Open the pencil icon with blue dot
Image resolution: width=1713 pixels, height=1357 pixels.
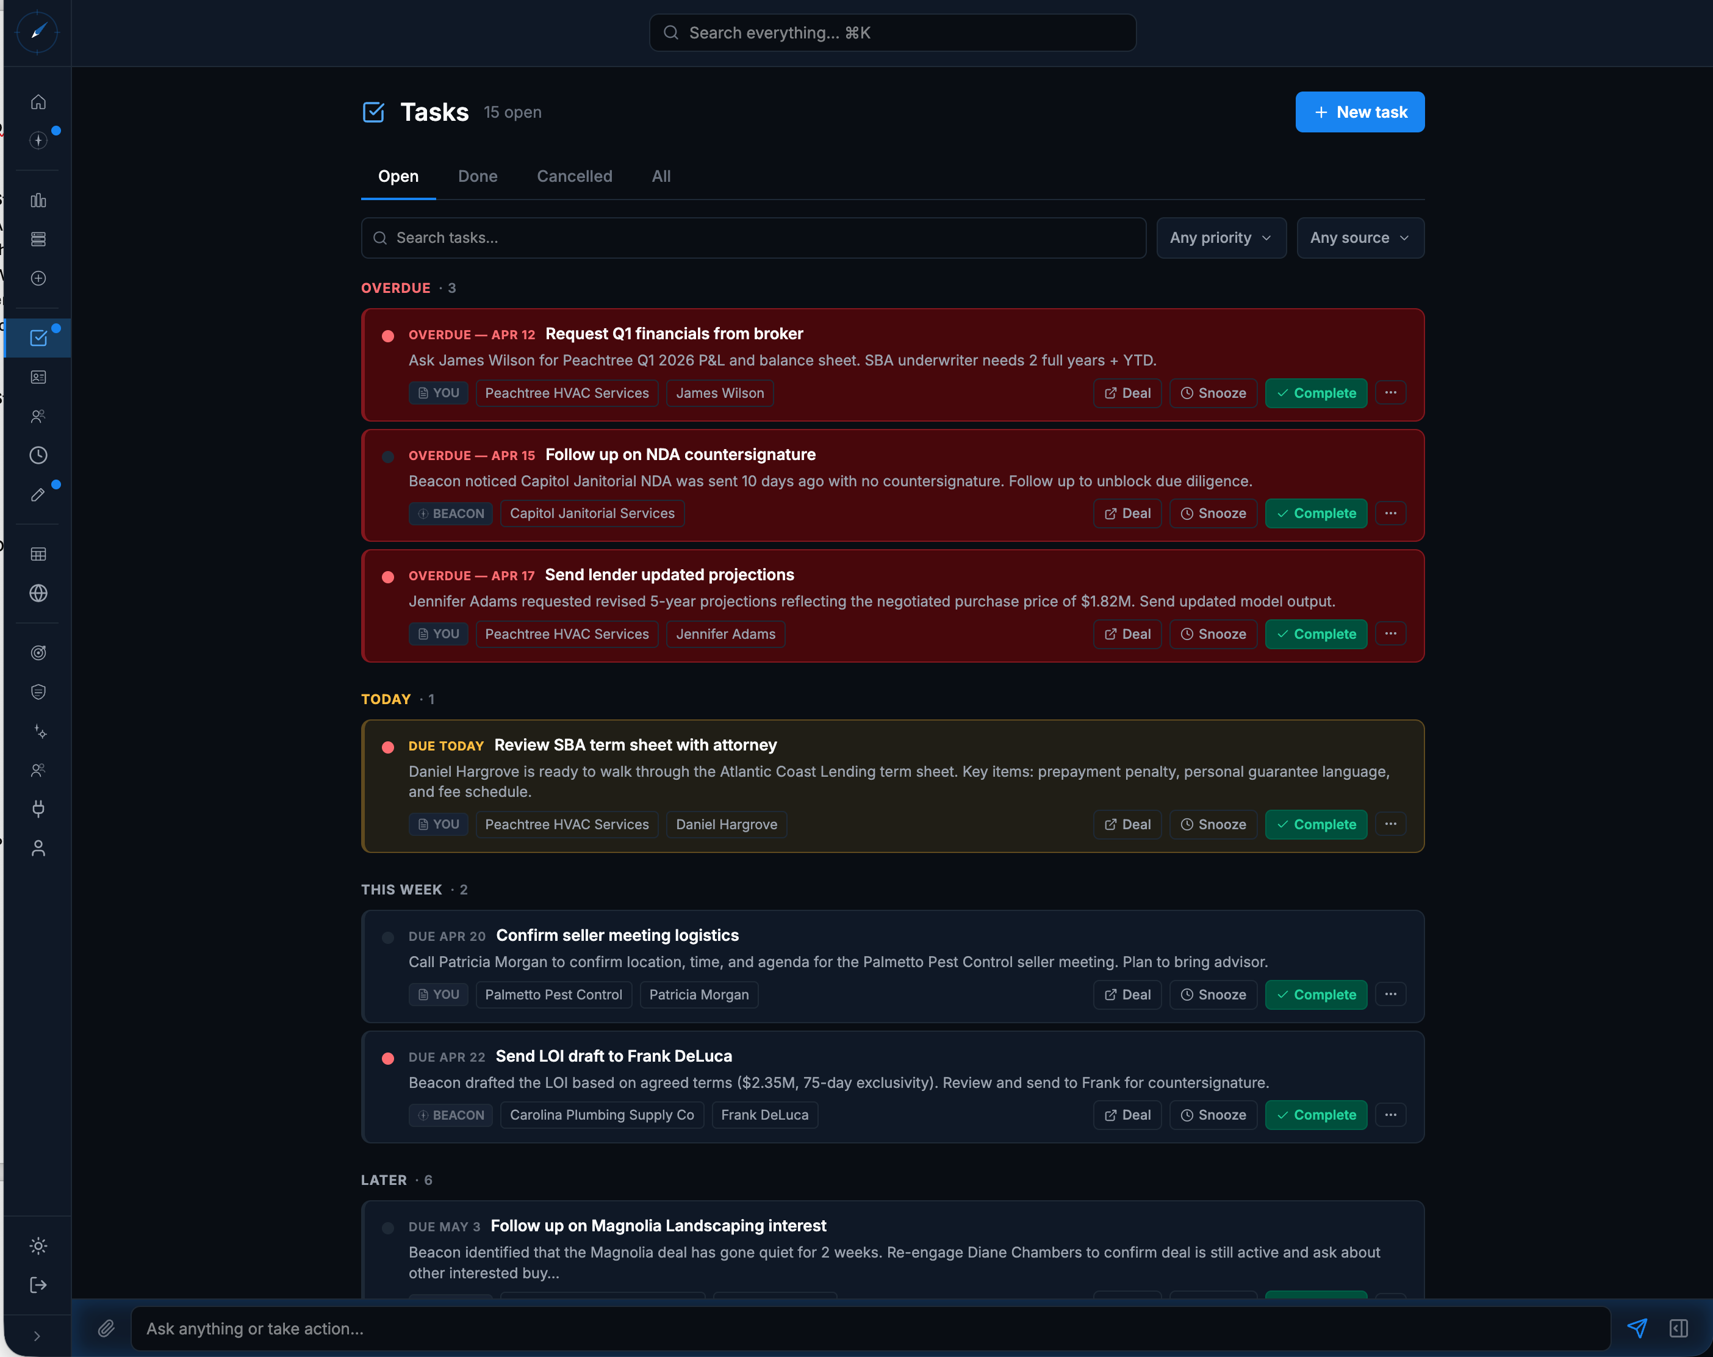point(38,494)
